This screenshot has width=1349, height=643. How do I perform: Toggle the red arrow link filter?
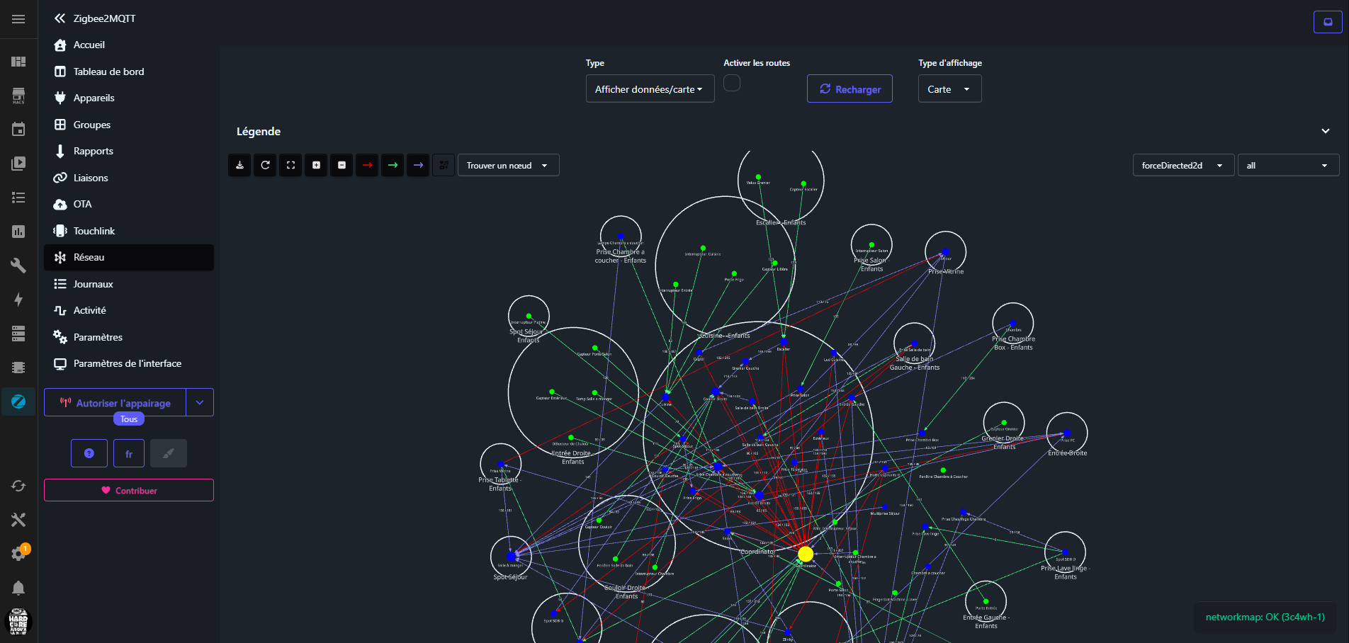pyautogui.click(x=367, y=165)
